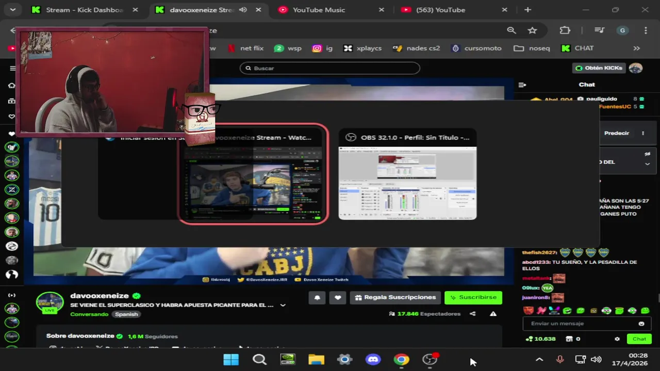Click the Spanish language tag
Image resolution: width=660 pixels, height=371 pixels.
(126, 314)
